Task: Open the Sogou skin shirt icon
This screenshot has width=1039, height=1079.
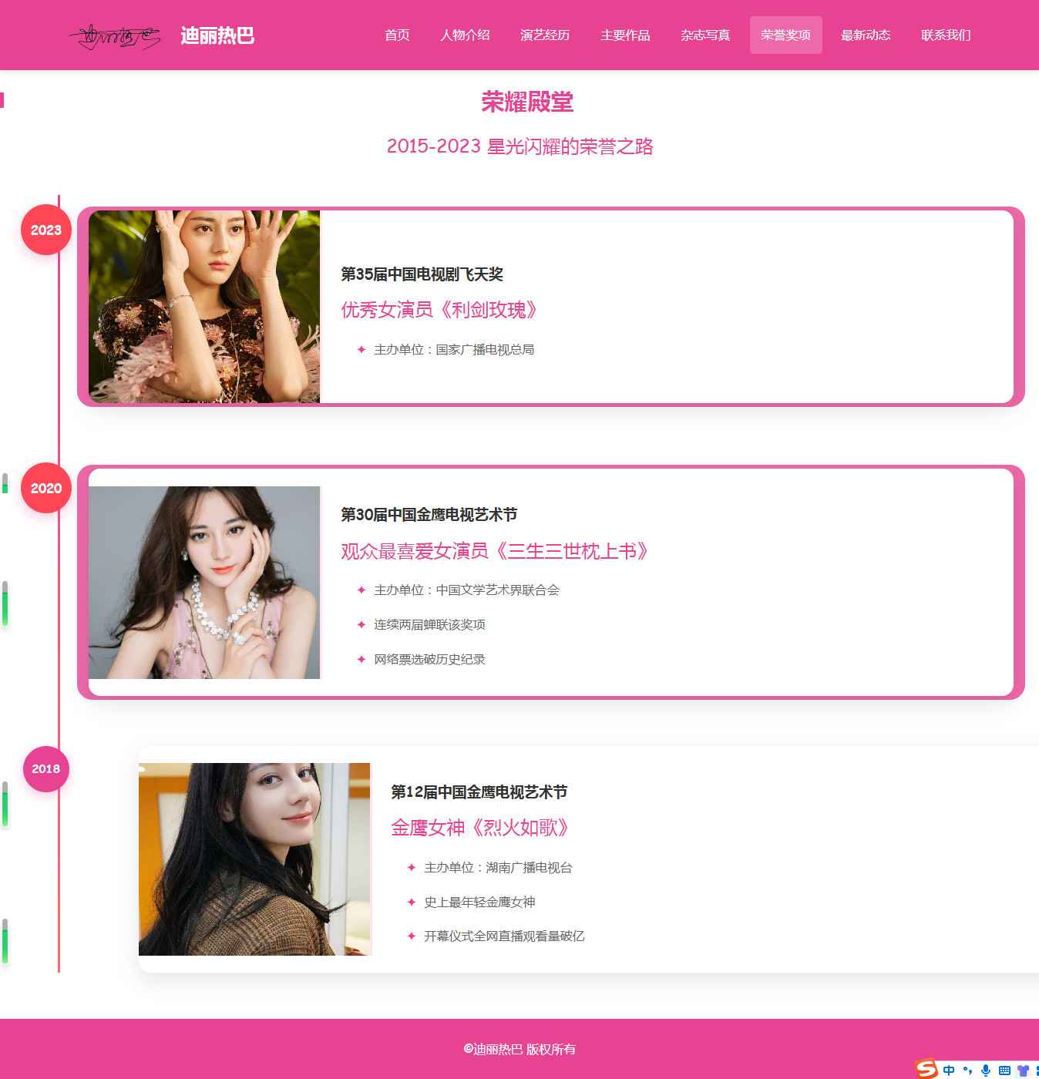Action: (1023, 1070)
